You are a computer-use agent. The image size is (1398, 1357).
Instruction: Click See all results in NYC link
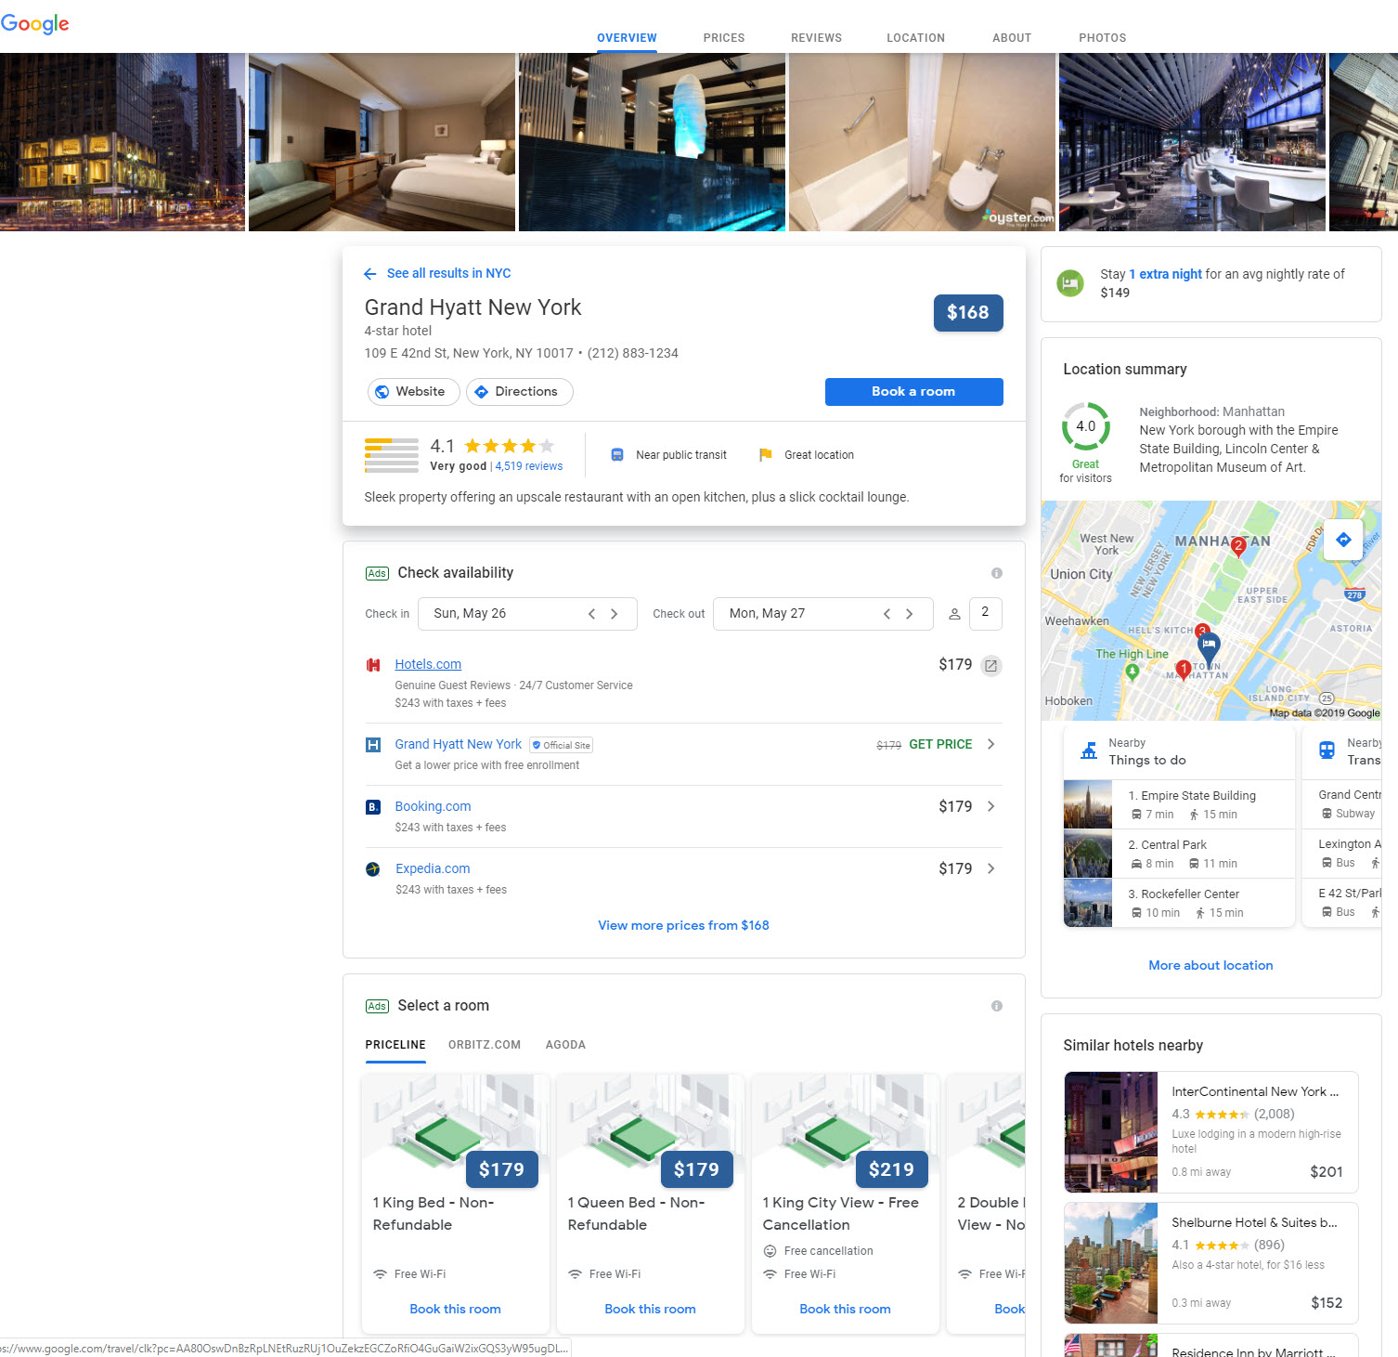click(x=448, y=274)
